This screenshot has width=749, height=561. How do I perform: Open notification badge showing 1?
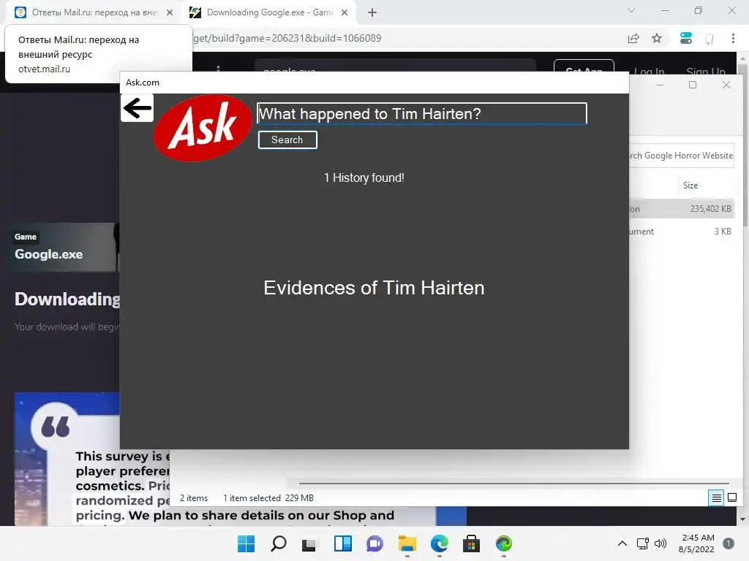tap(729, 543)
